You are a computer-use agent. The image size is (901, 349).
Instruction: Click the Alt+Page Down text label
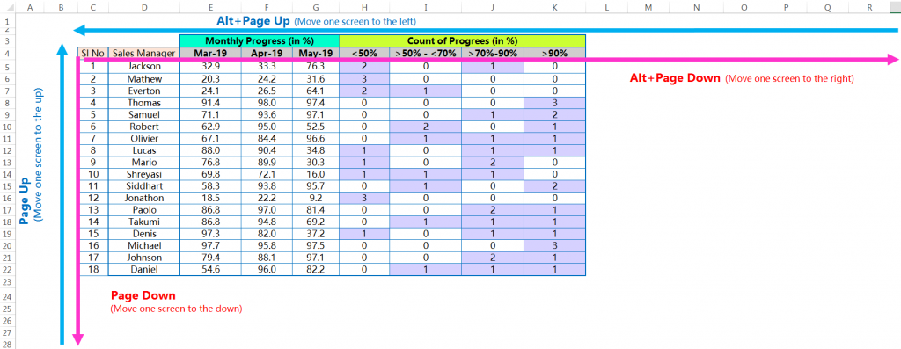point(675,78)
